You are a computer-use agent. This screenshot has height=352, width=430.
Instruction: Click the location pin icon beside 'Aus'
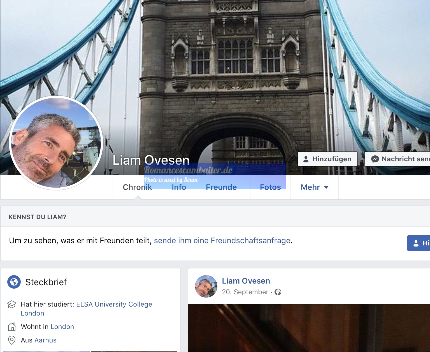12,340
